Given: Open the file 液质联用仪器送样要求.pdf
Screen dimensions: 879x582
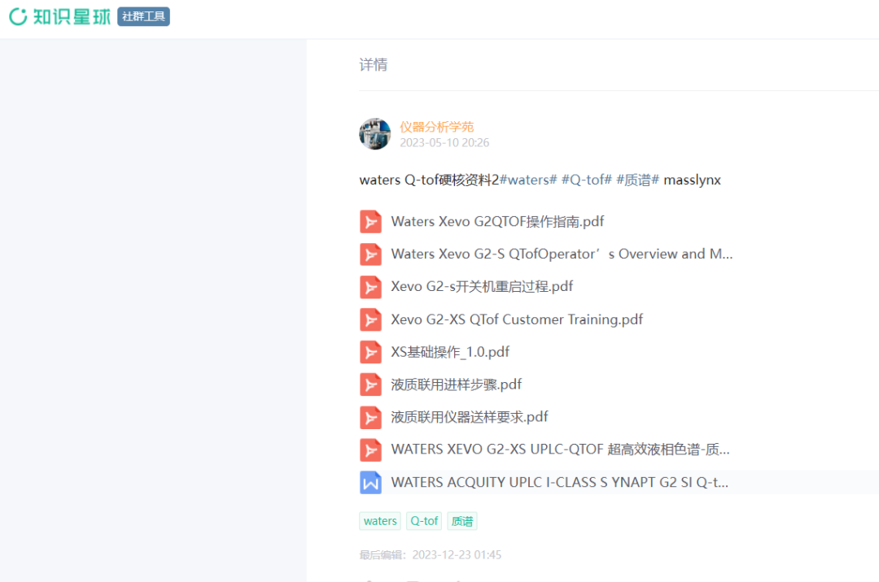Looking at the screenshot, I should 470,417.
